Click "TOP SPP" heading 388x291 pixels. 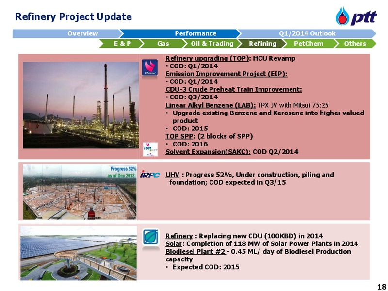179,136
